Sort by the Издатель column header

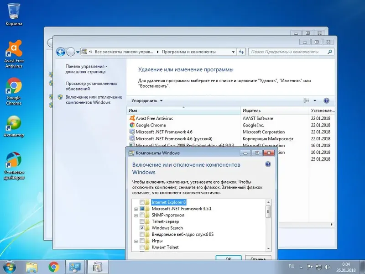point(275,111)
